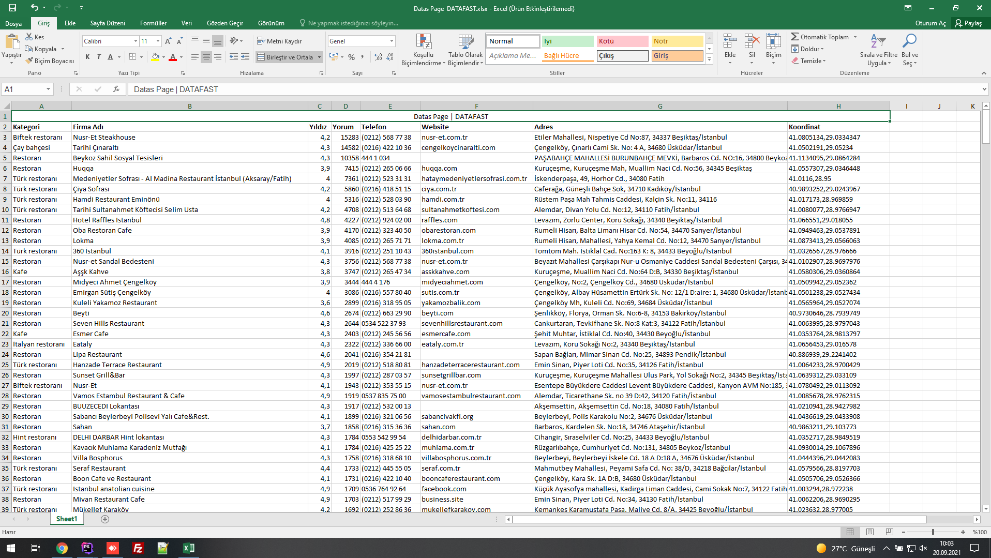Expand the cell styles gallery

[710, 59]
